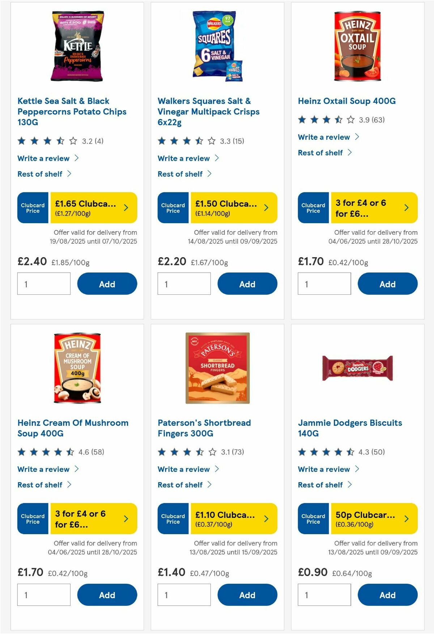Visit Rest of shelf for Heinz Oxtail Soup
Viewport: 434px width, 634px height.
click(320, 153)
